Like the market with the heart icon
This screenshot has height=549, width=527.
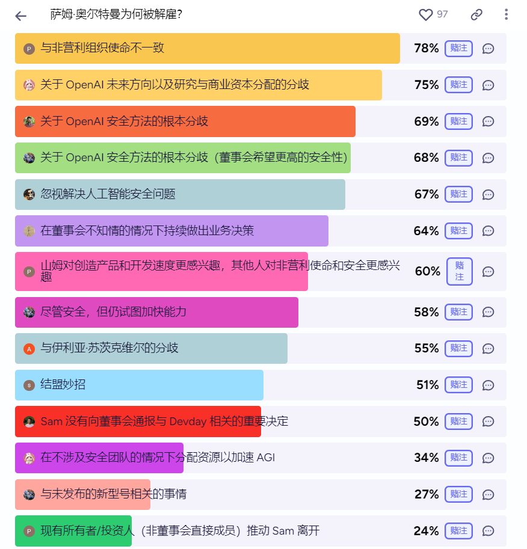tap(426, 14)
